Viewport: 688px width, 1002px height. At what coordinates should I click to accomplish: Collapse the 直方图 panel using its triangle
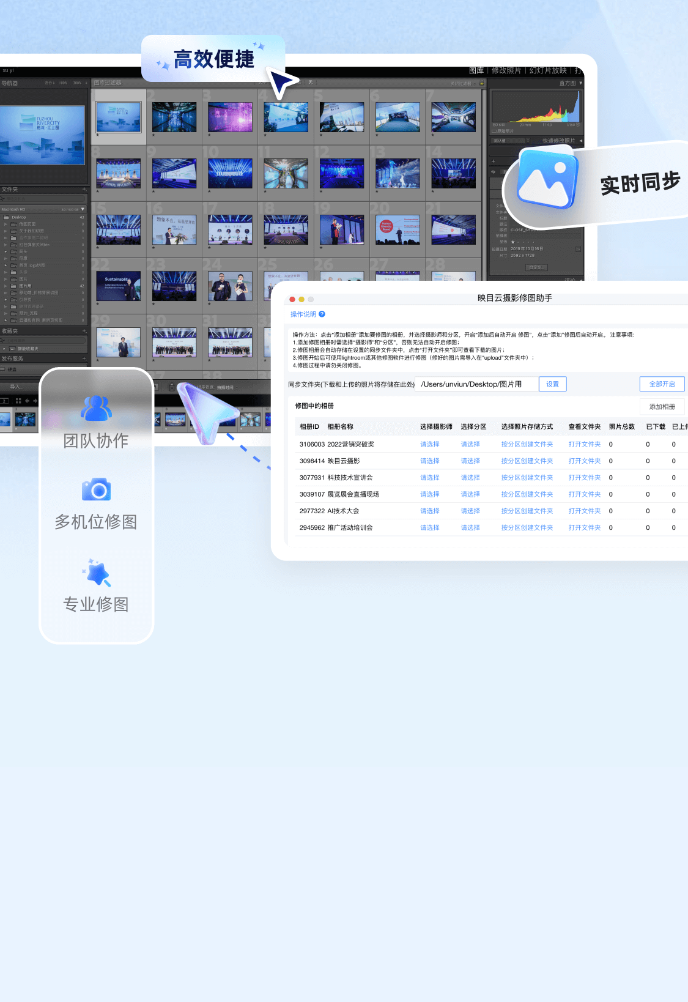coord(580,83)
